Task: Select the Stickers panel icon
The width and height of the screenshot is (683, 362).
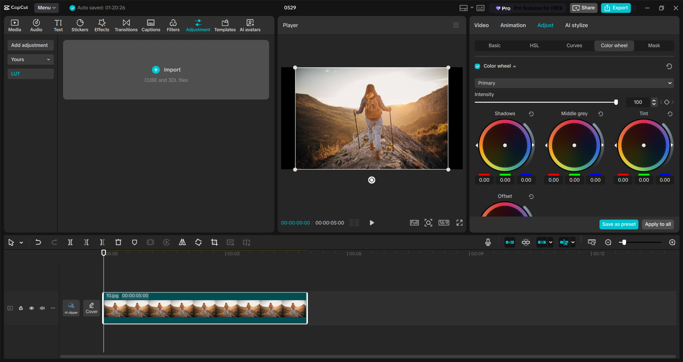Action: pyautogui.click(x=80, y=25)
